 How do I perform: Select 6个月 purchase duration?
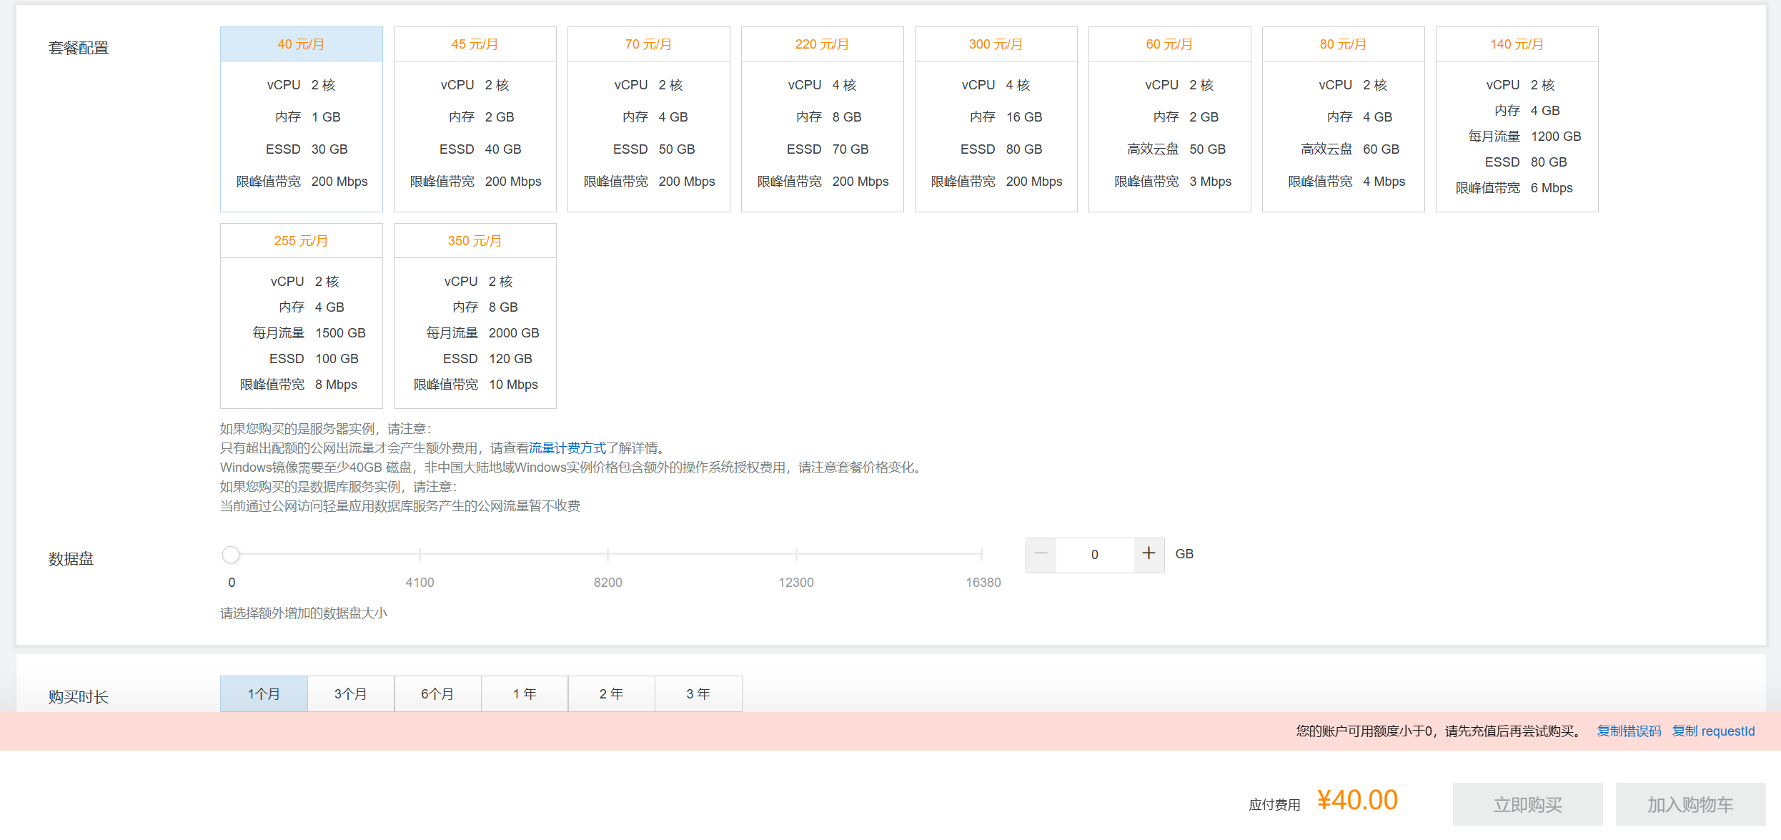(x=437, y=693)
